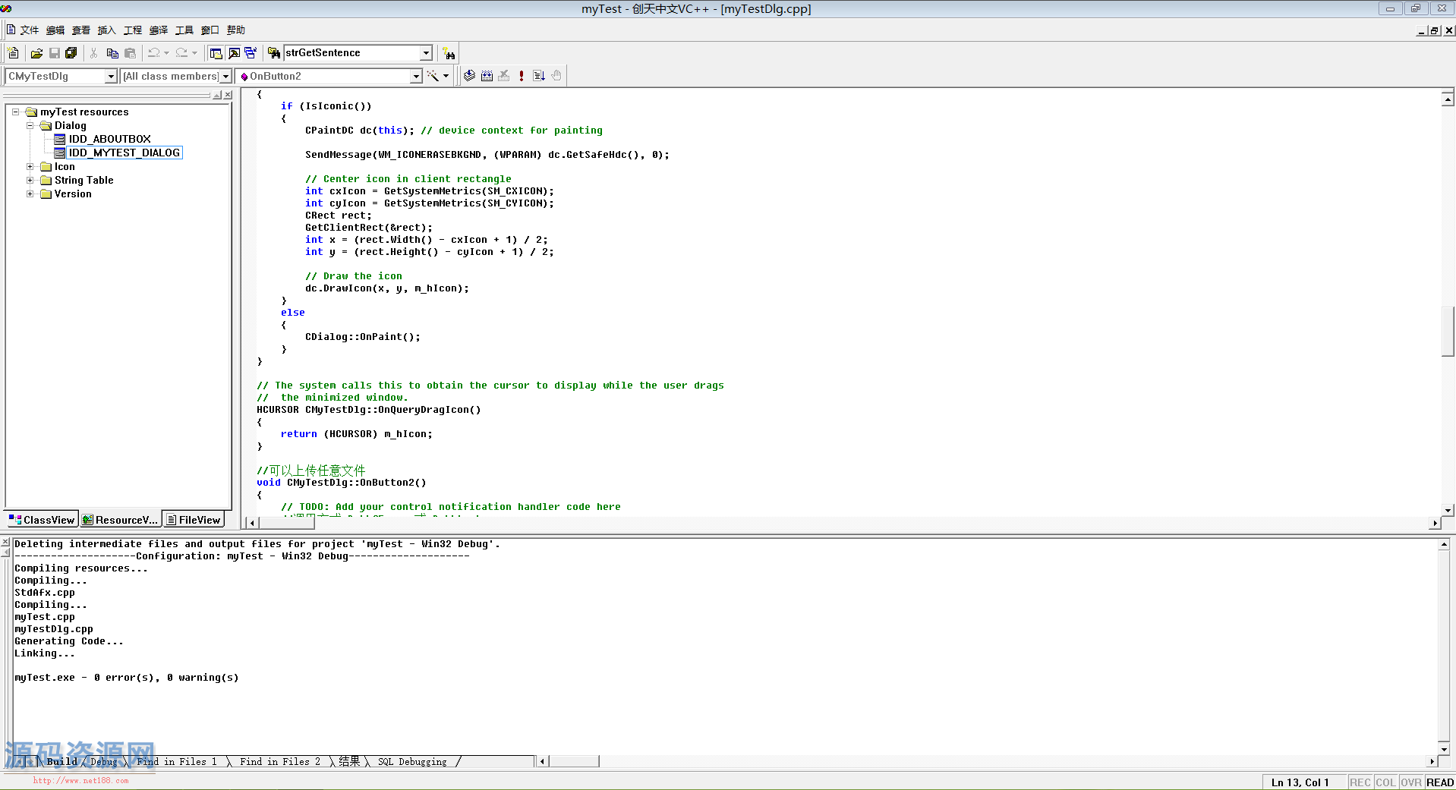Screen dimensions: 1456x790
Task: Open the Redo history dropdown arrow
Action: click(194, 53)
